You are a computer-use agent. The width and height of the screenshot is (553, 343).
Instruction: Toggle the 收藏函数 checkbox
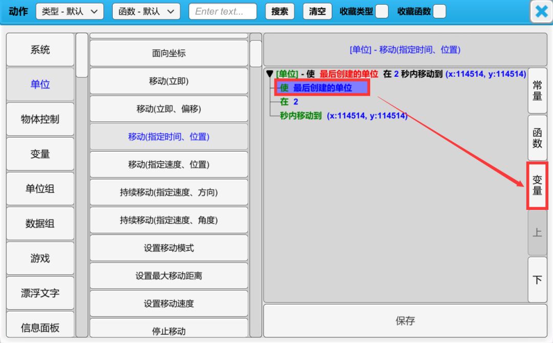(x=439, y=11)
